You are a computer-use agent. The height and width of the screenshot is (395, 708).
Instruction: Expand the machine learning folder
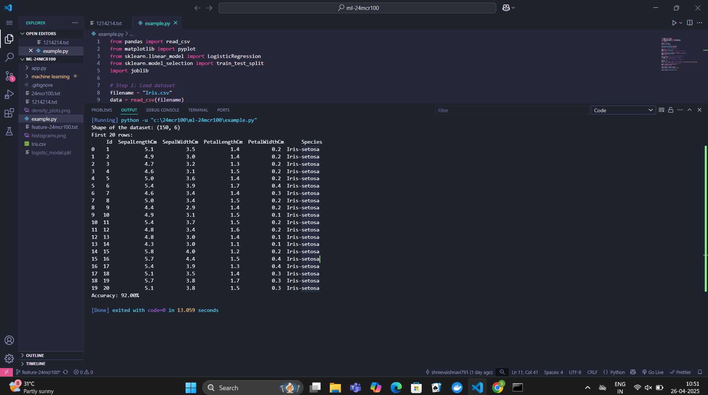click(x=51, y=76)
